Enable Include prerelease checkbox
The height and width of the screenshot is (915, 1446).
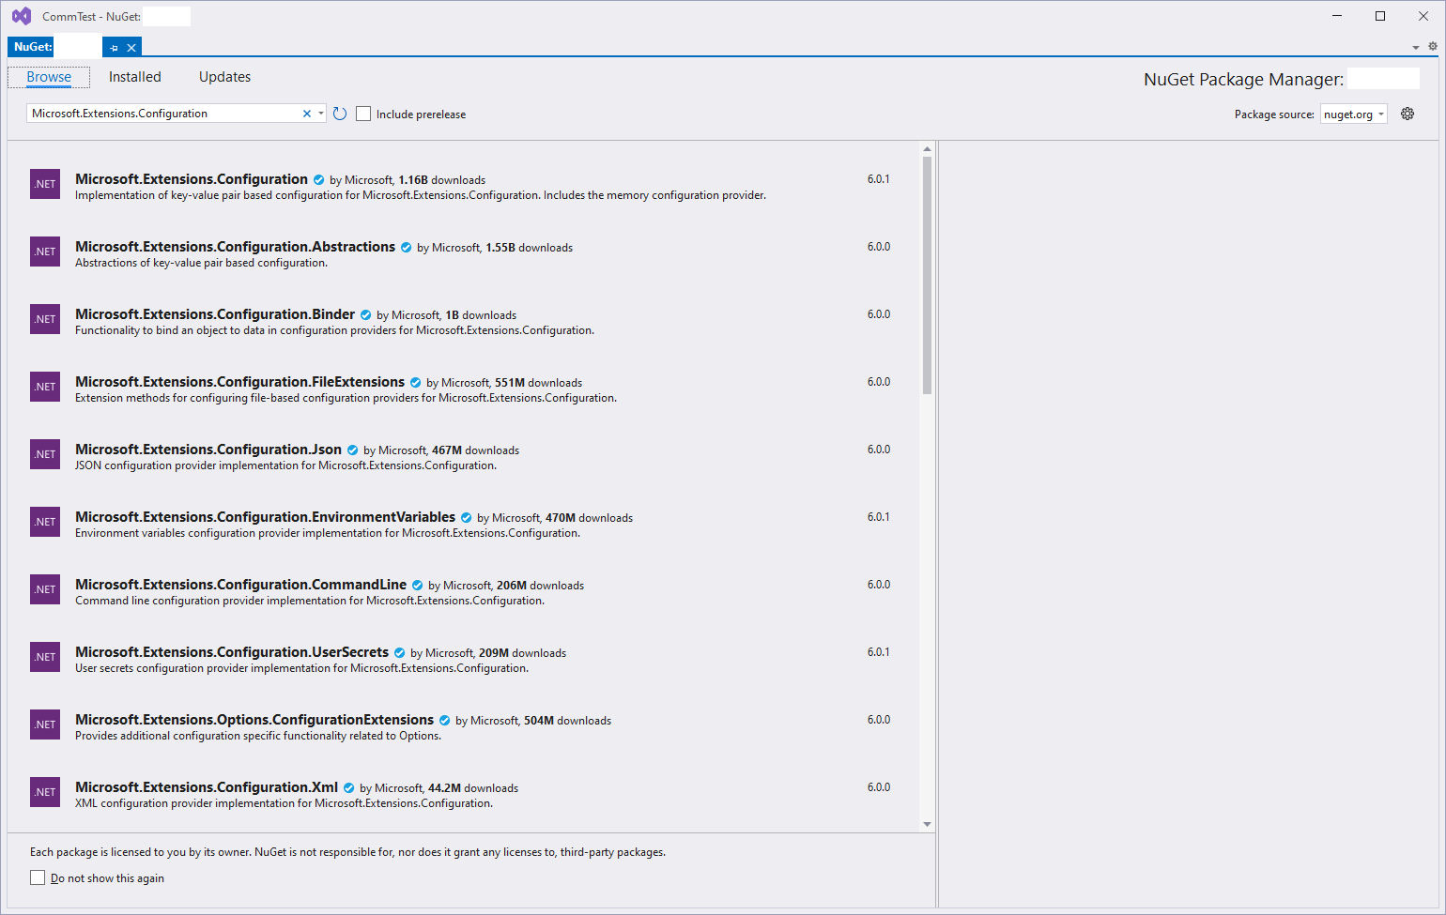point(363,114)
